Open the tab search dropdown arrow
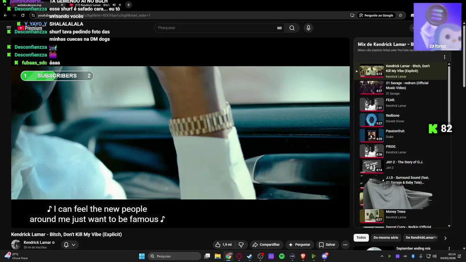 tap(4, 5)
